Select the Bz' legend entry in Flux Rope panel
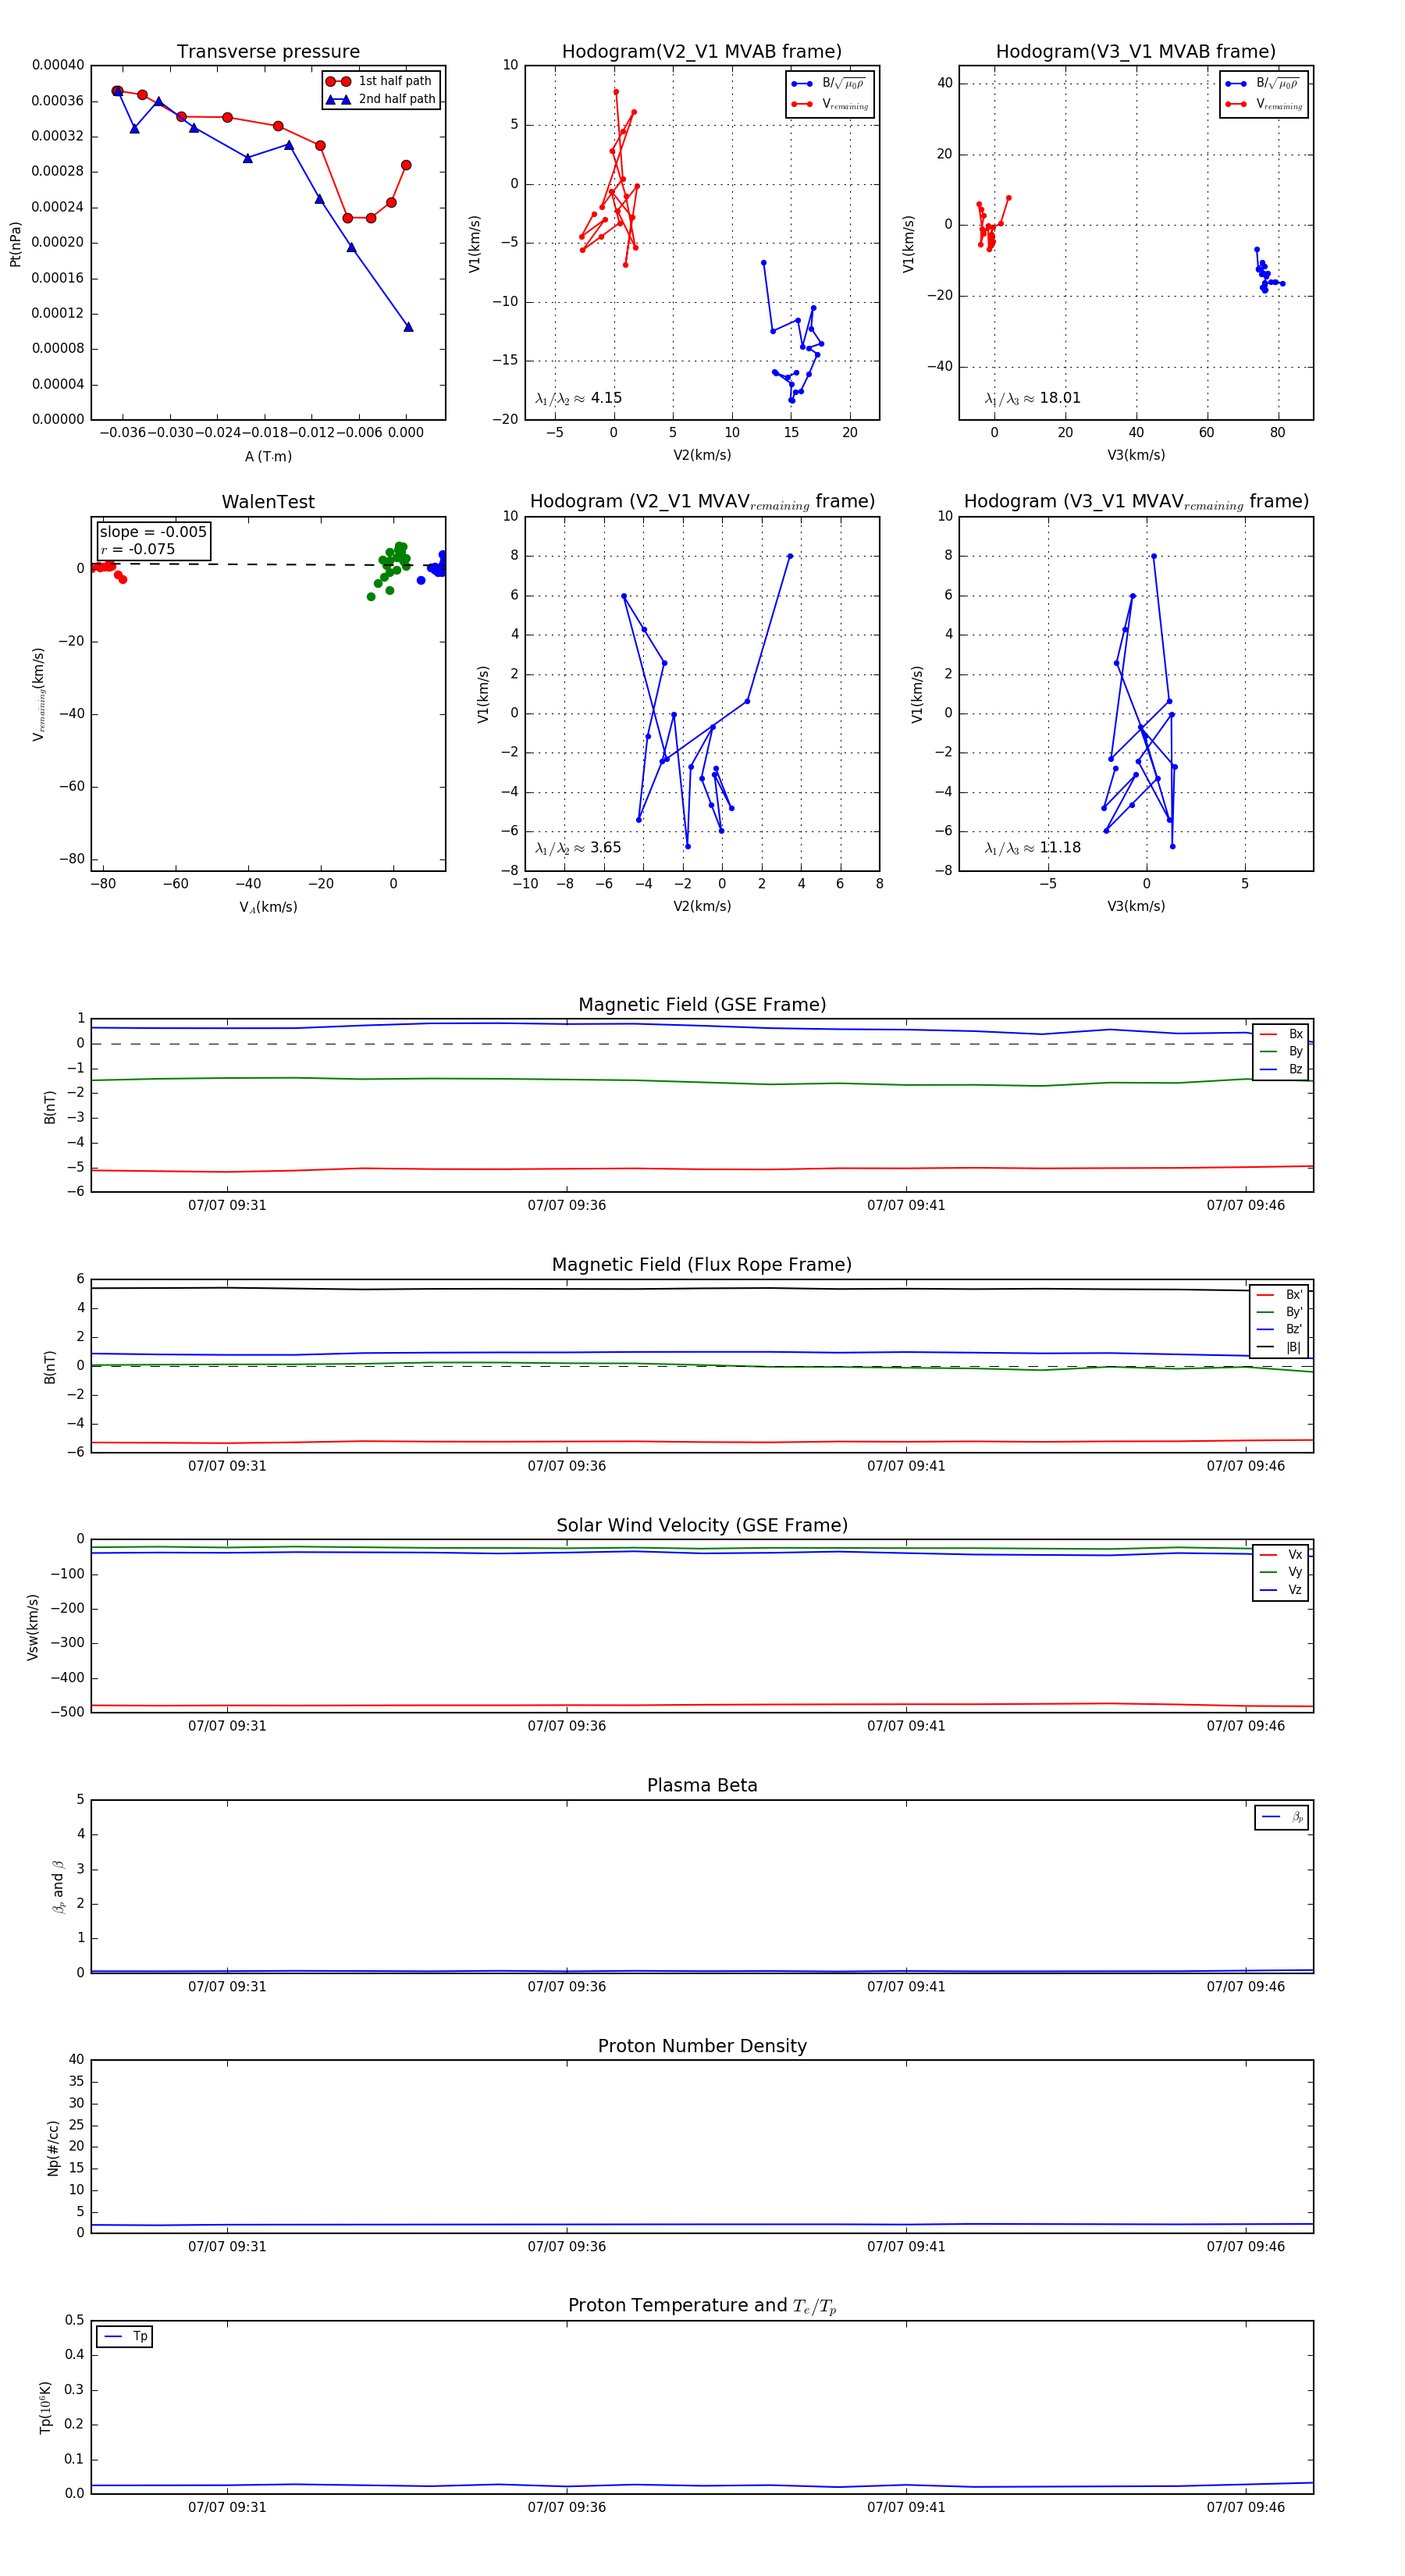 point(1279,1329)
